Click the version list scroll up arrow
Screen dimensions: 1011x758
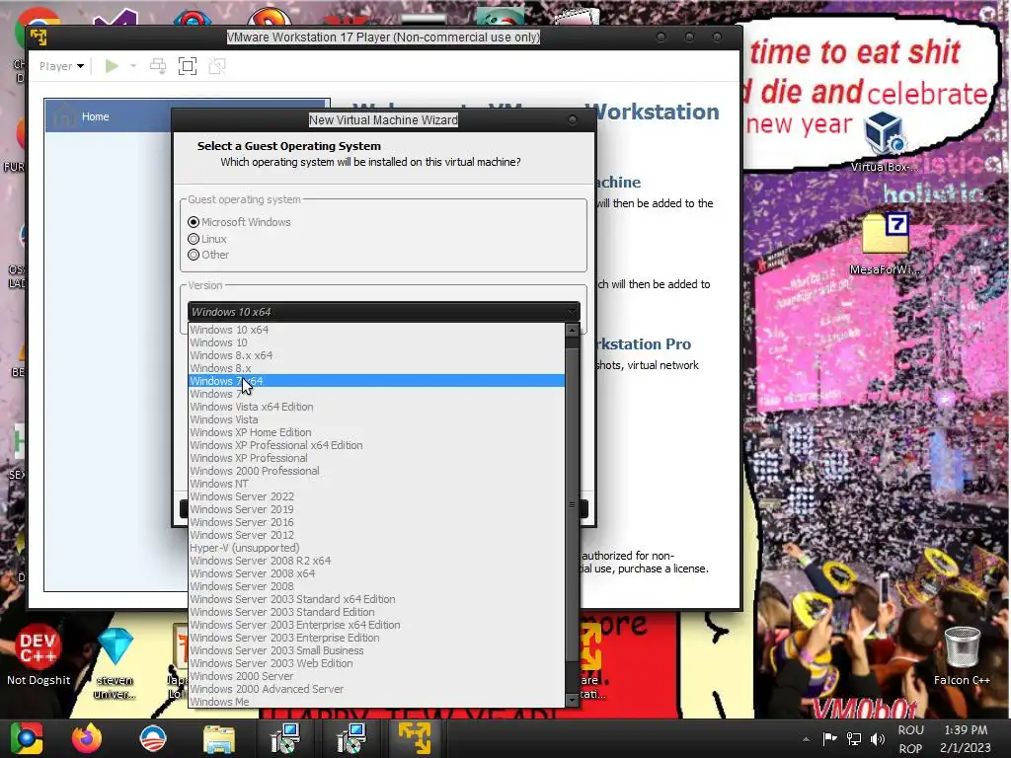click(572, 330)
